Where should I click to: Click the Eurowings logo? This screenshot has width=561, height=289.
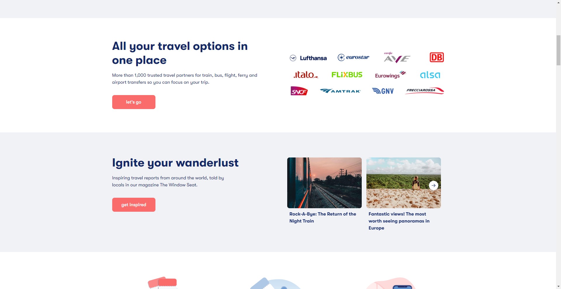[390, 75]
